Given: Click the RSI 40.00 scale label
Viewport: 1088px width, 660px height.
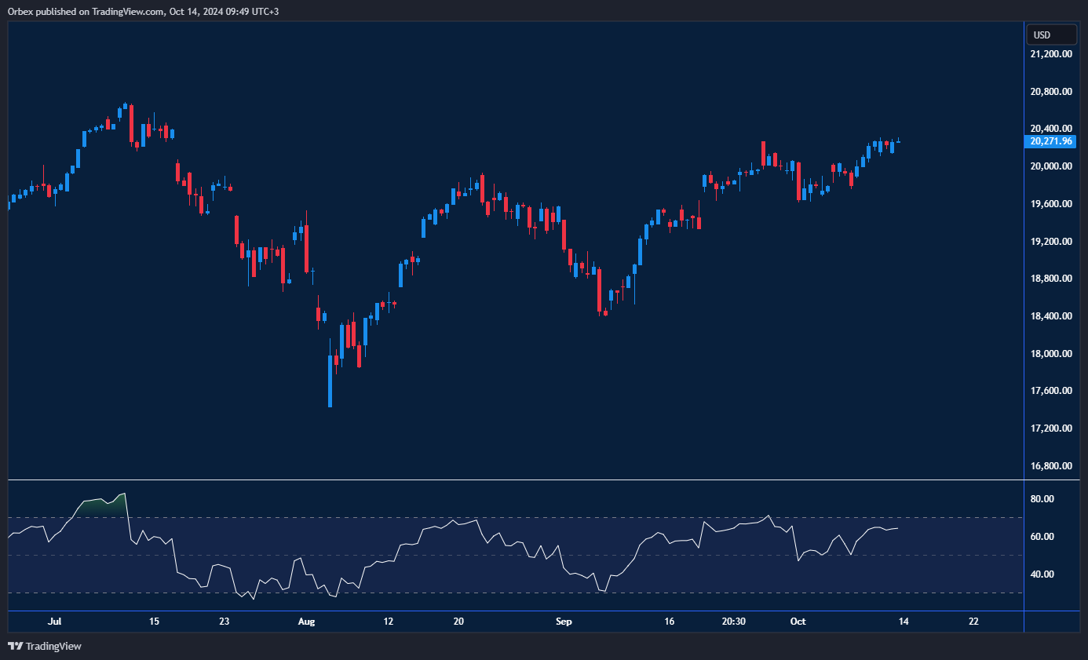Looking at the screenshot, I should [1042, 574].
